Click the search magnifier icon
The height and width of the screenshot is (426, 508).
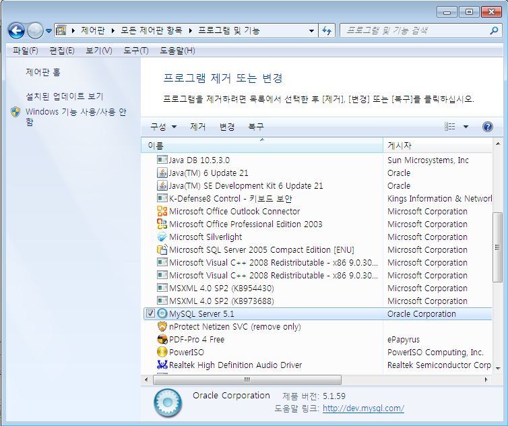494,31
